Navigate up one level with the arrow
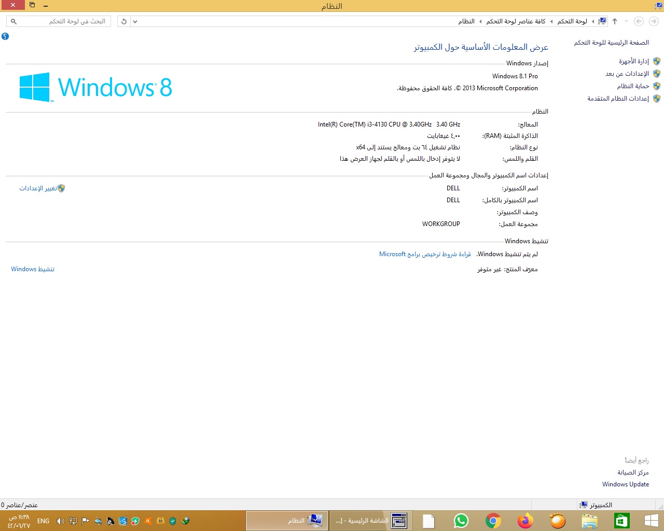 [615, 21]
